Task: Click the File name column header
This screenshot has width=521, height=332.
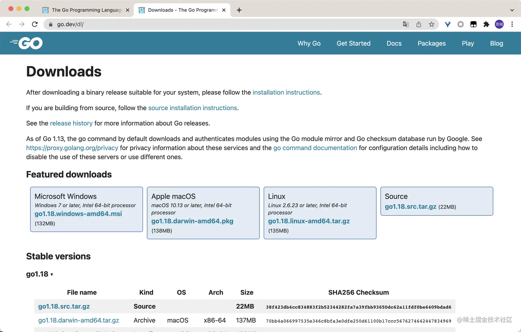Action: (82, 292)
